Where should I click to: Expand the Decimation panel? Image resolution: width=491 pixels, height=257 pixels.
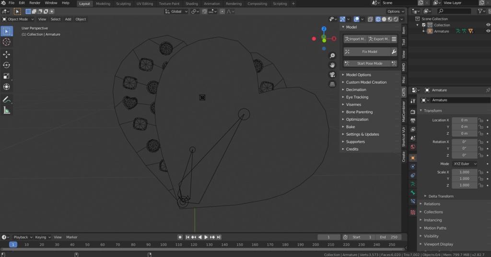click(356, 89)
